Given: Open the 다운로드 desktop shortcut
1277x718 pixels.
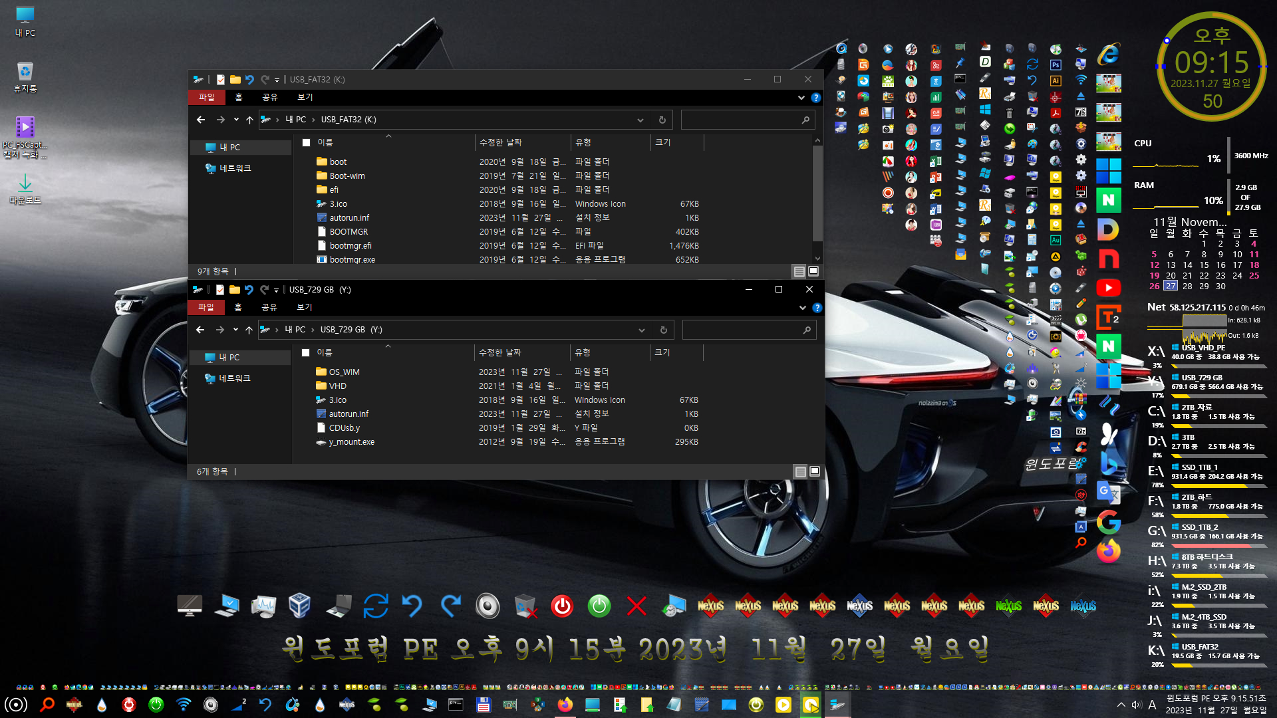Looking at the screenshot, I should 25,189.
